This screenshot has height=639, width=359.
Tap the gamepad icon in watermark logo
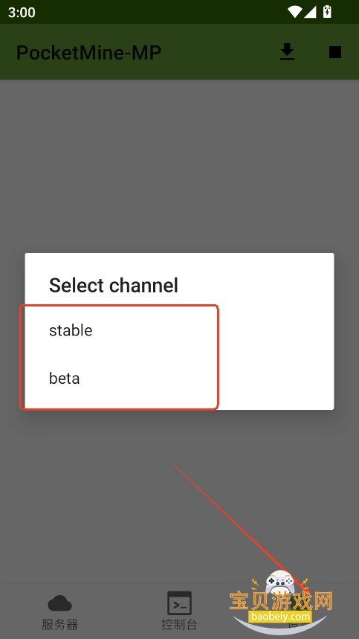click(280, 583)
